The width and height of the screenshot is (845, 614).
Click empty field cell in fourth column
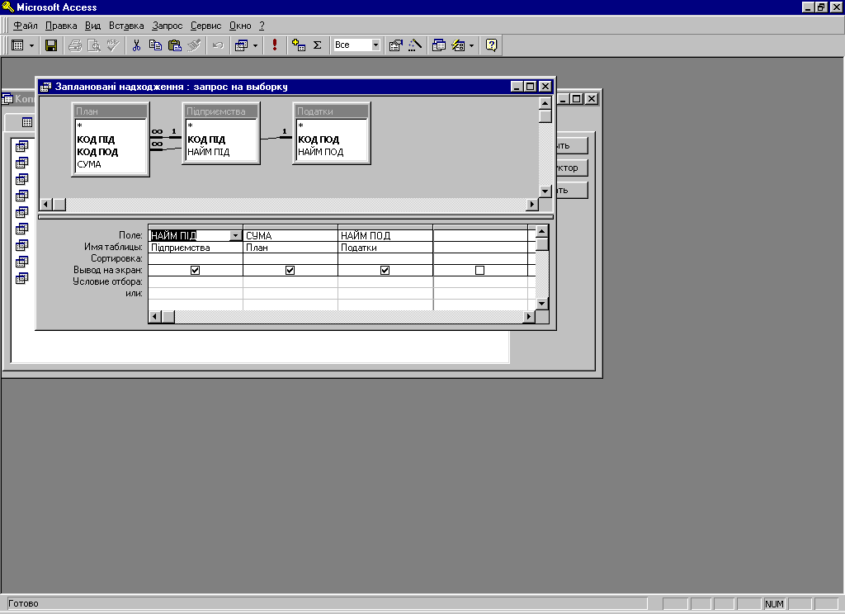480,235
